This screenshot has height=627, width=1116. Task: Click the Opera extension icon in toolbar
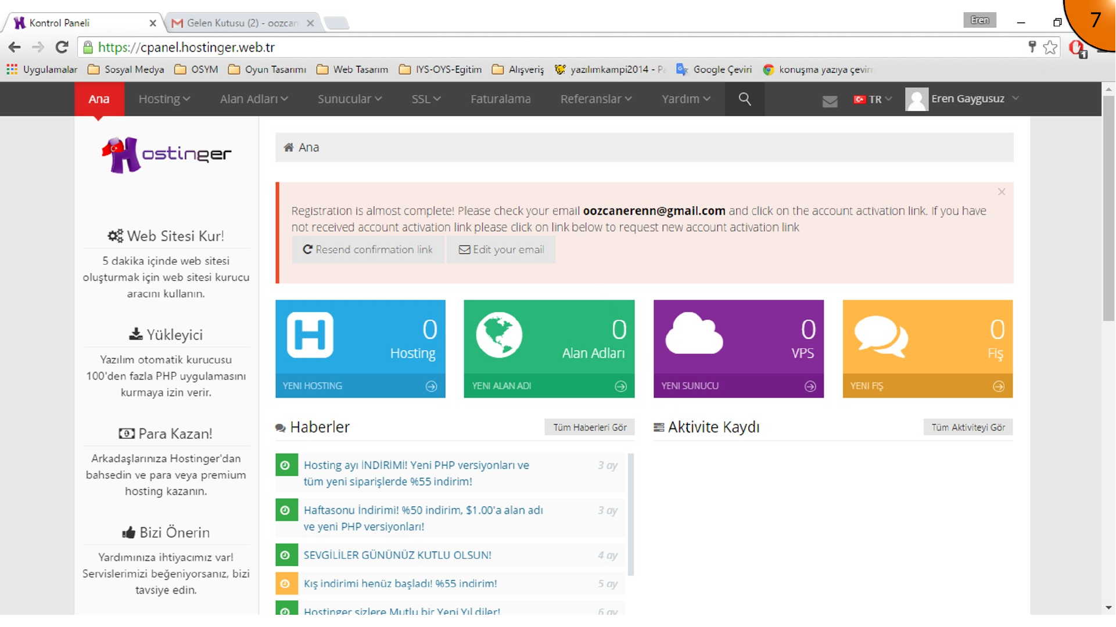click(1077, 48)
